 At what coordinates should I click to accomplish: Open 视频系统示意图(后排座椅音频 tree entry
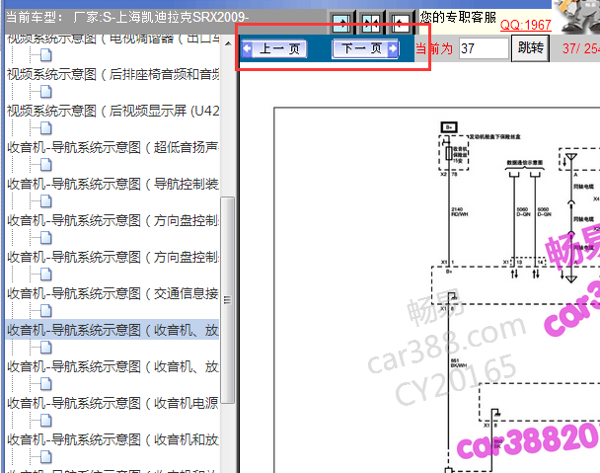[x=112, y=74]
